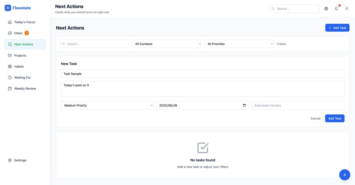
Task: Click the Flowstate brand name
Action: coord(22,8)
